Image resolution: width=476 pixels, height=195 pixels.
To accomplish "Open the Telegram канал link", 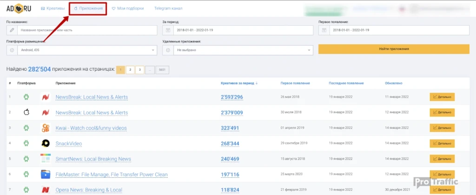I will (x=168, y=8).
